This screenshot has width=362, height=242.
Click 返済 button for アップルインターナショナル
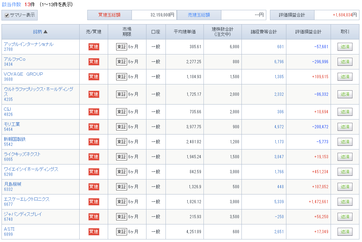[345, 47]
